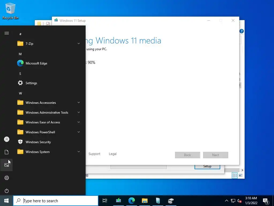Click the Power icon in Start
274x206 pixels.
(x=7, y=191)
